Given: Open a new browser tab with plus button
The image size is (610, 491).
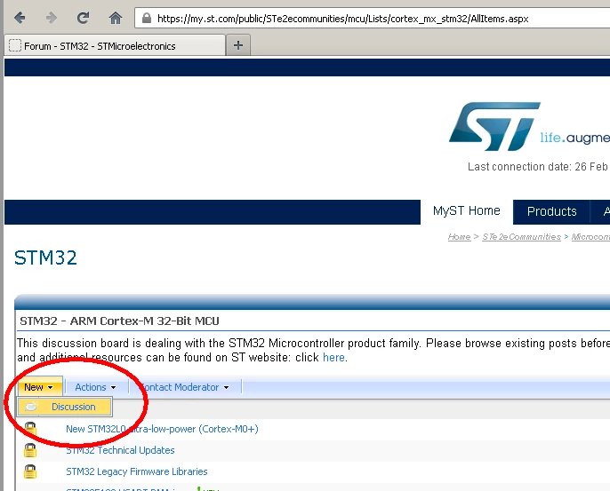Looking at the screenshot, I should [238, 45].
